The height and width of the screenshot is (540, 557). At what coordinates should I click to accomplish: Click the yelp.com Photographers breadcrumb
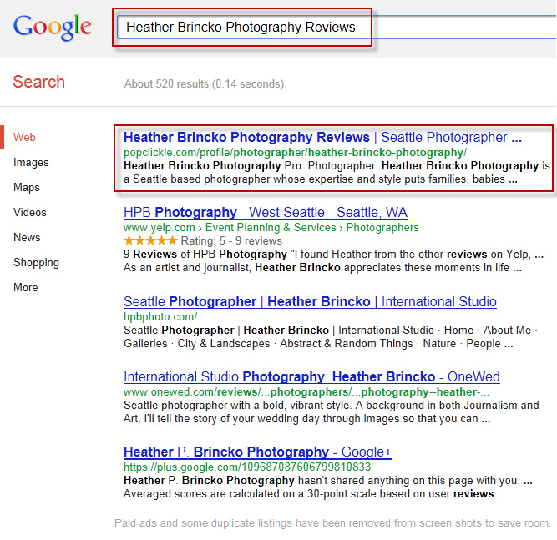[x=382, y=228]
